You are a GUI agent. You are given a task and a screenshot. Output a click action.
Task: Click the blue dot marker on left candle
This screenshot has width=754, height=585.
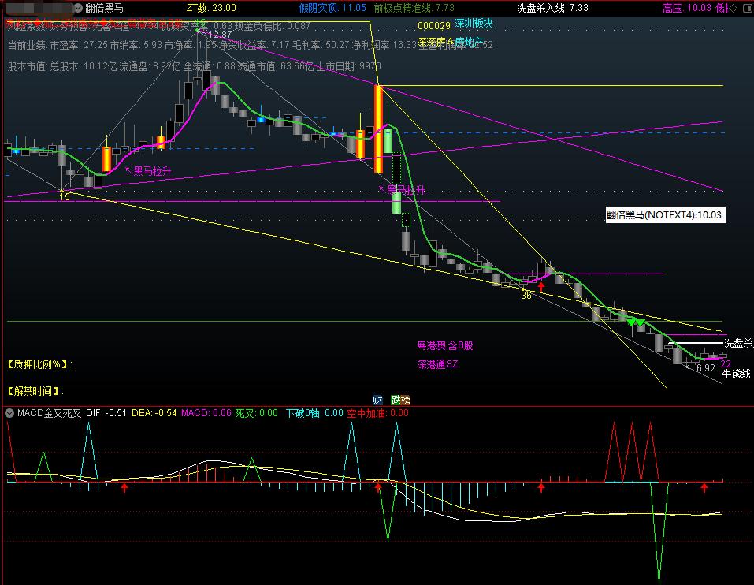[15, 150]
